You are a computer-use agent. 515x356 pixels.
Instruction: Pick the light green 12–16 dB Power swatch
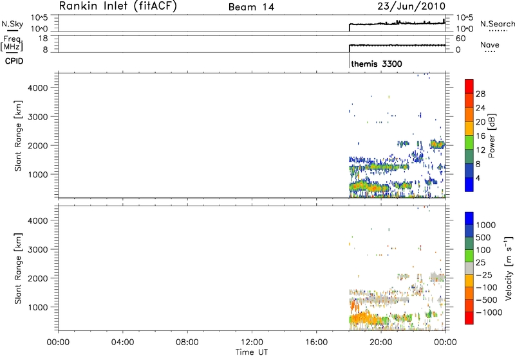[x=469, y=142]
